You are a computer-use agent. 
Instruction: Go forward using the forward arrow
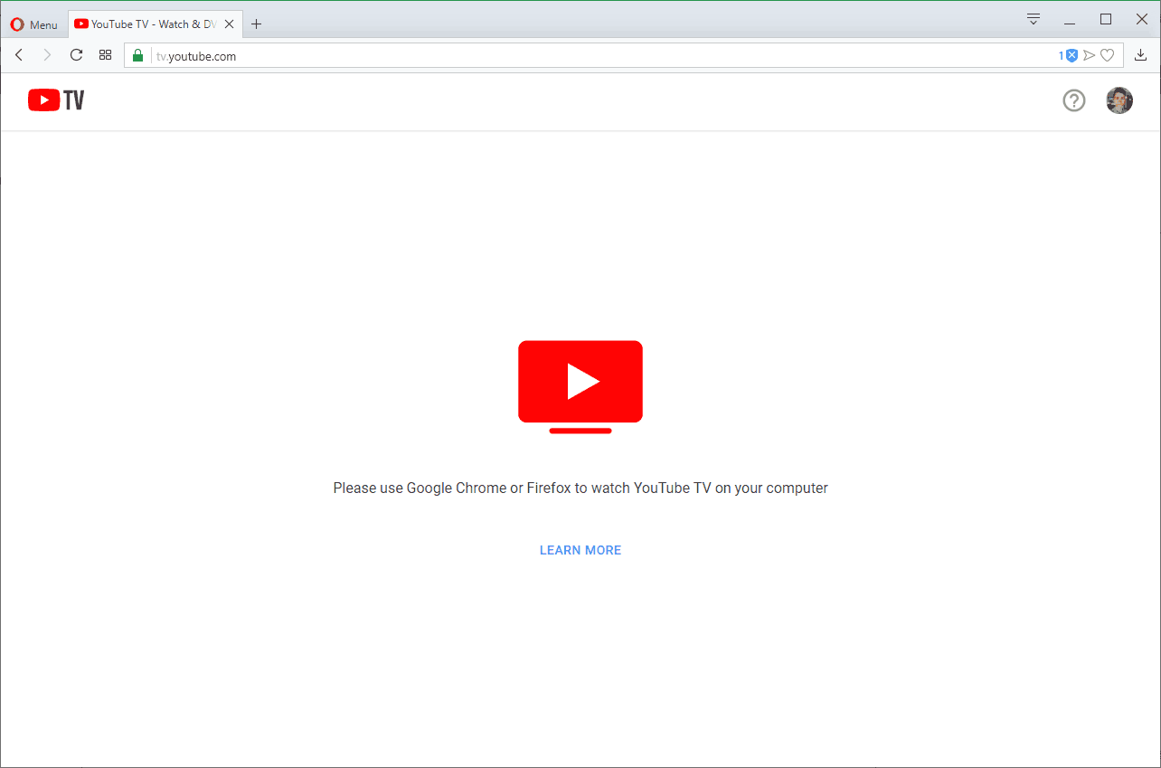tap(47, 55)
